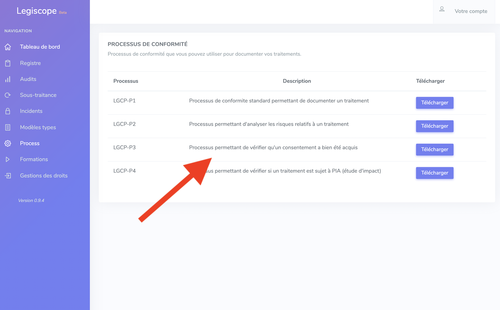Open the Audits navigation entry
Screen dimensions: 500x310
(28, 79)
